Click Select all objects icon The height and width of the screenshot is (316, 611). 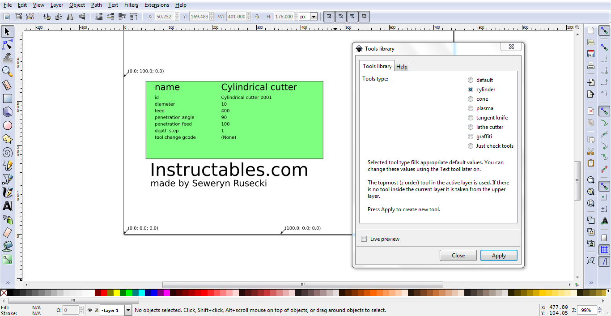click(7, 17)
